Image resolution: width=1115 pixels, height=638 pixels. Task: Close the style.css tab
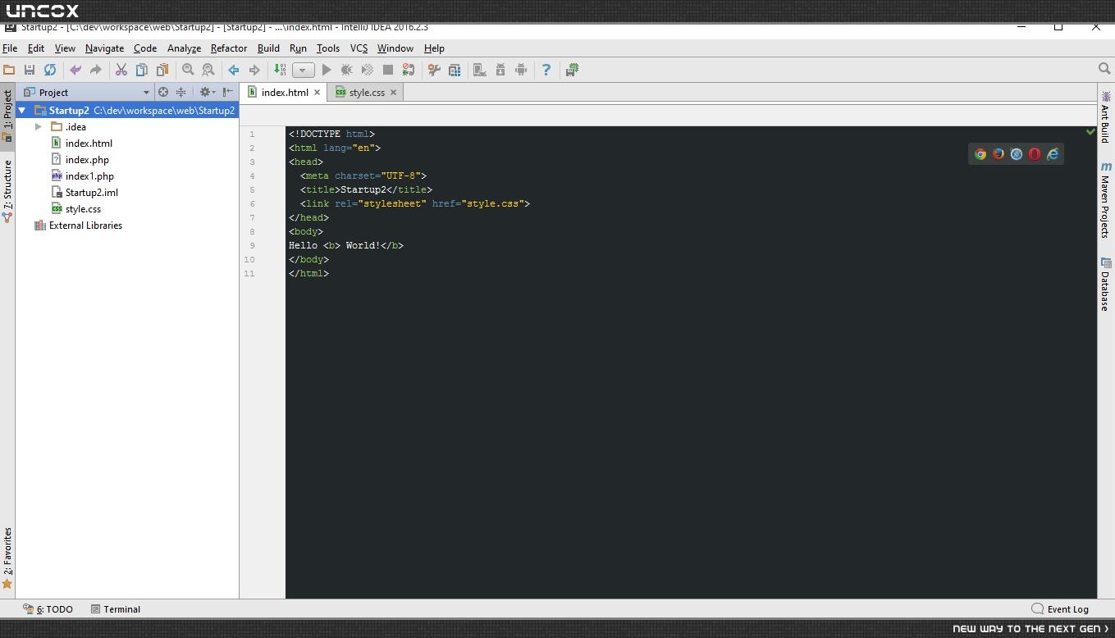pos(393,93)
